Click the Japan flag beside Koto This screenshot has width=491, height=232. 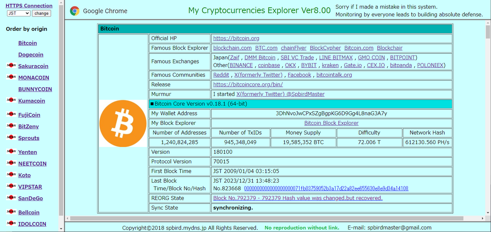coord(11,175)
